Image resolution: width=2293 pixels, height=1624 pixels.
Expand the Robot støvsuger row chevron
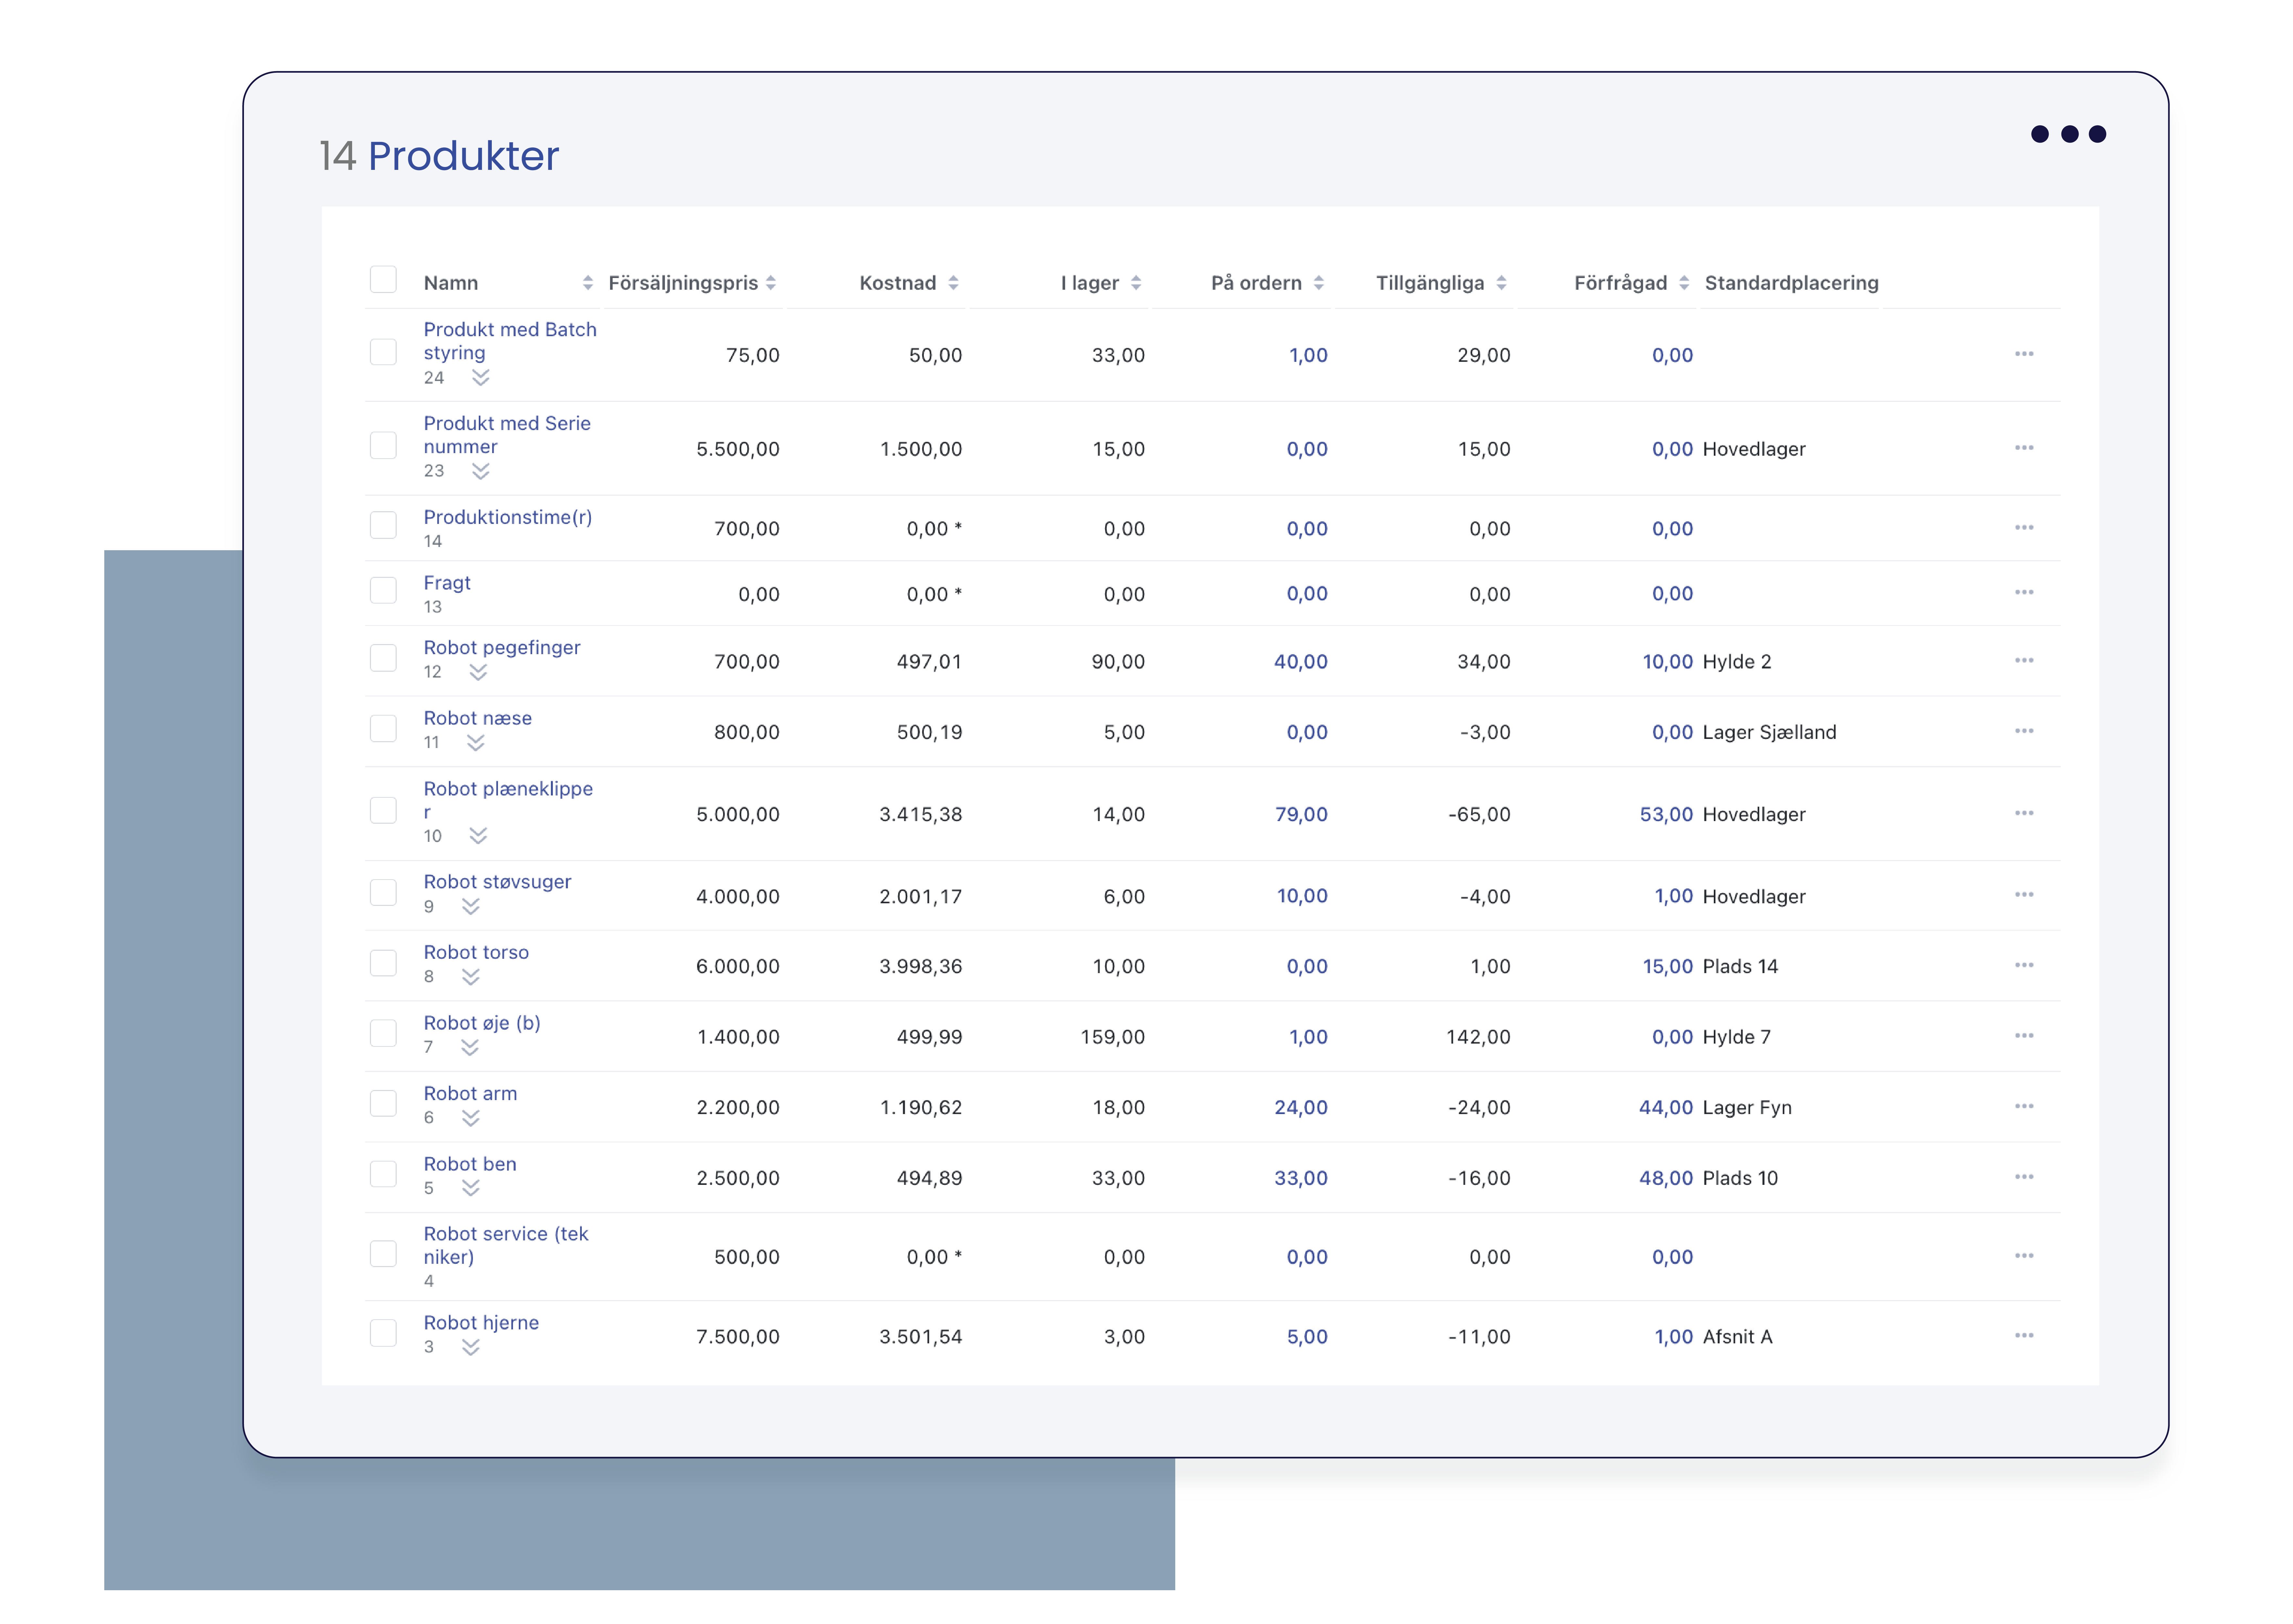point(471,907)
